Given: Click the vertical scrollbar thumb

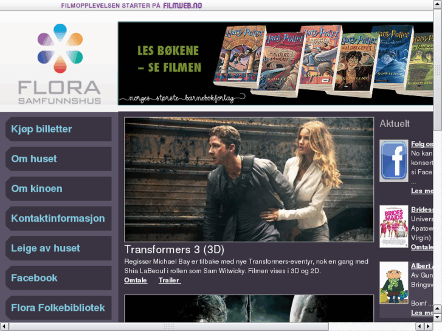Looking at the screenshot, I should [438, 69].
